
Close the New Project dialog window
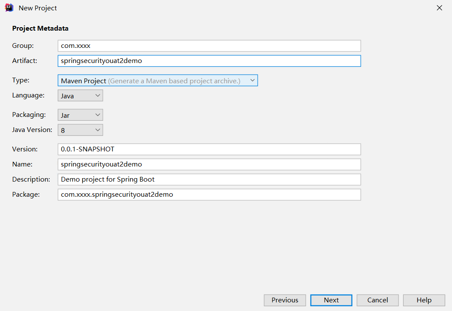[439, 8]
